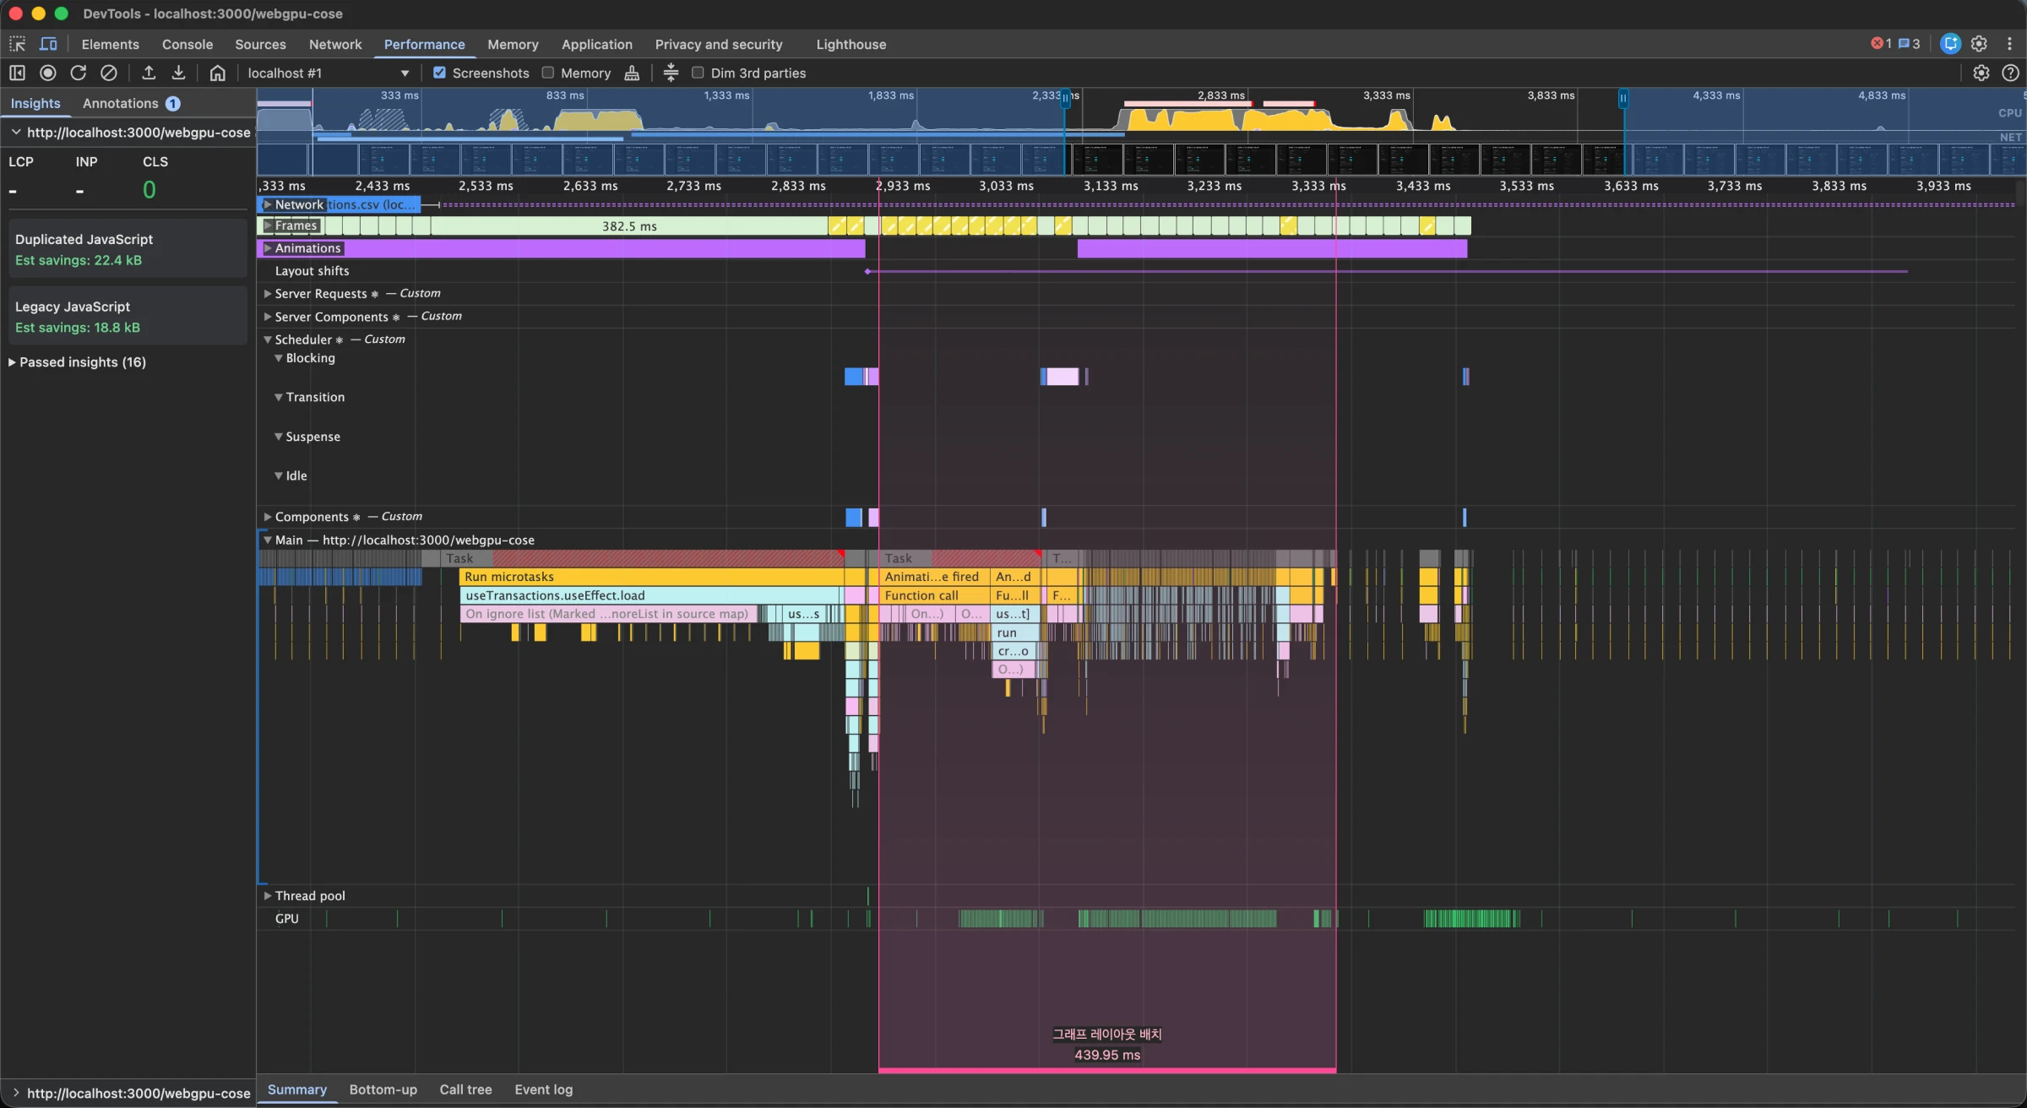This screenshot has width=2027, height=1108.
Task: Click the Record performance button
Action: pos(48,73)
